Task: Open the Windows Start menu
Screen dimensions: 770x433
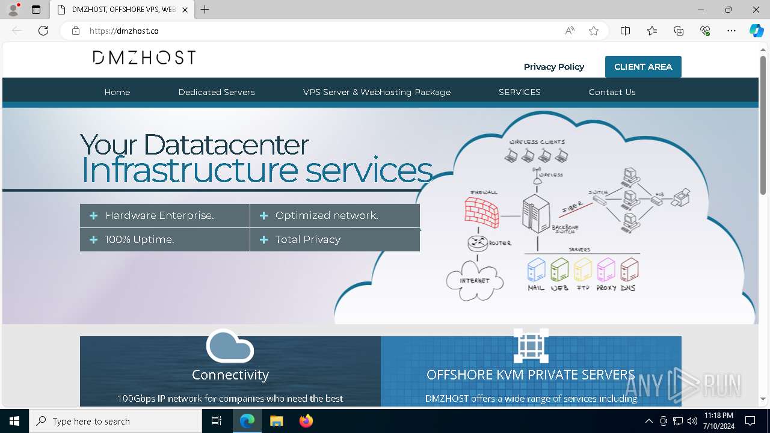Action: pyautogui.click(x=14, y=421)
